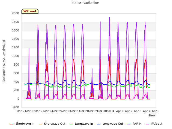Click the tallest PAR in peak near Mar 31
Image resolution: width=172 pixels, height=129 pixels.
109,17
